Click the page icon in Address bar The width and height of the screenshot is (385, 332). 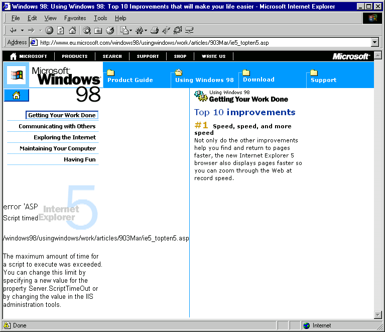34,42
